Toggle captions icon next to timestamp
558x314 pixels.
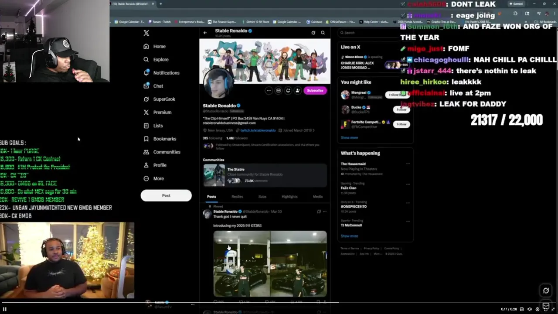click(522, 309)
